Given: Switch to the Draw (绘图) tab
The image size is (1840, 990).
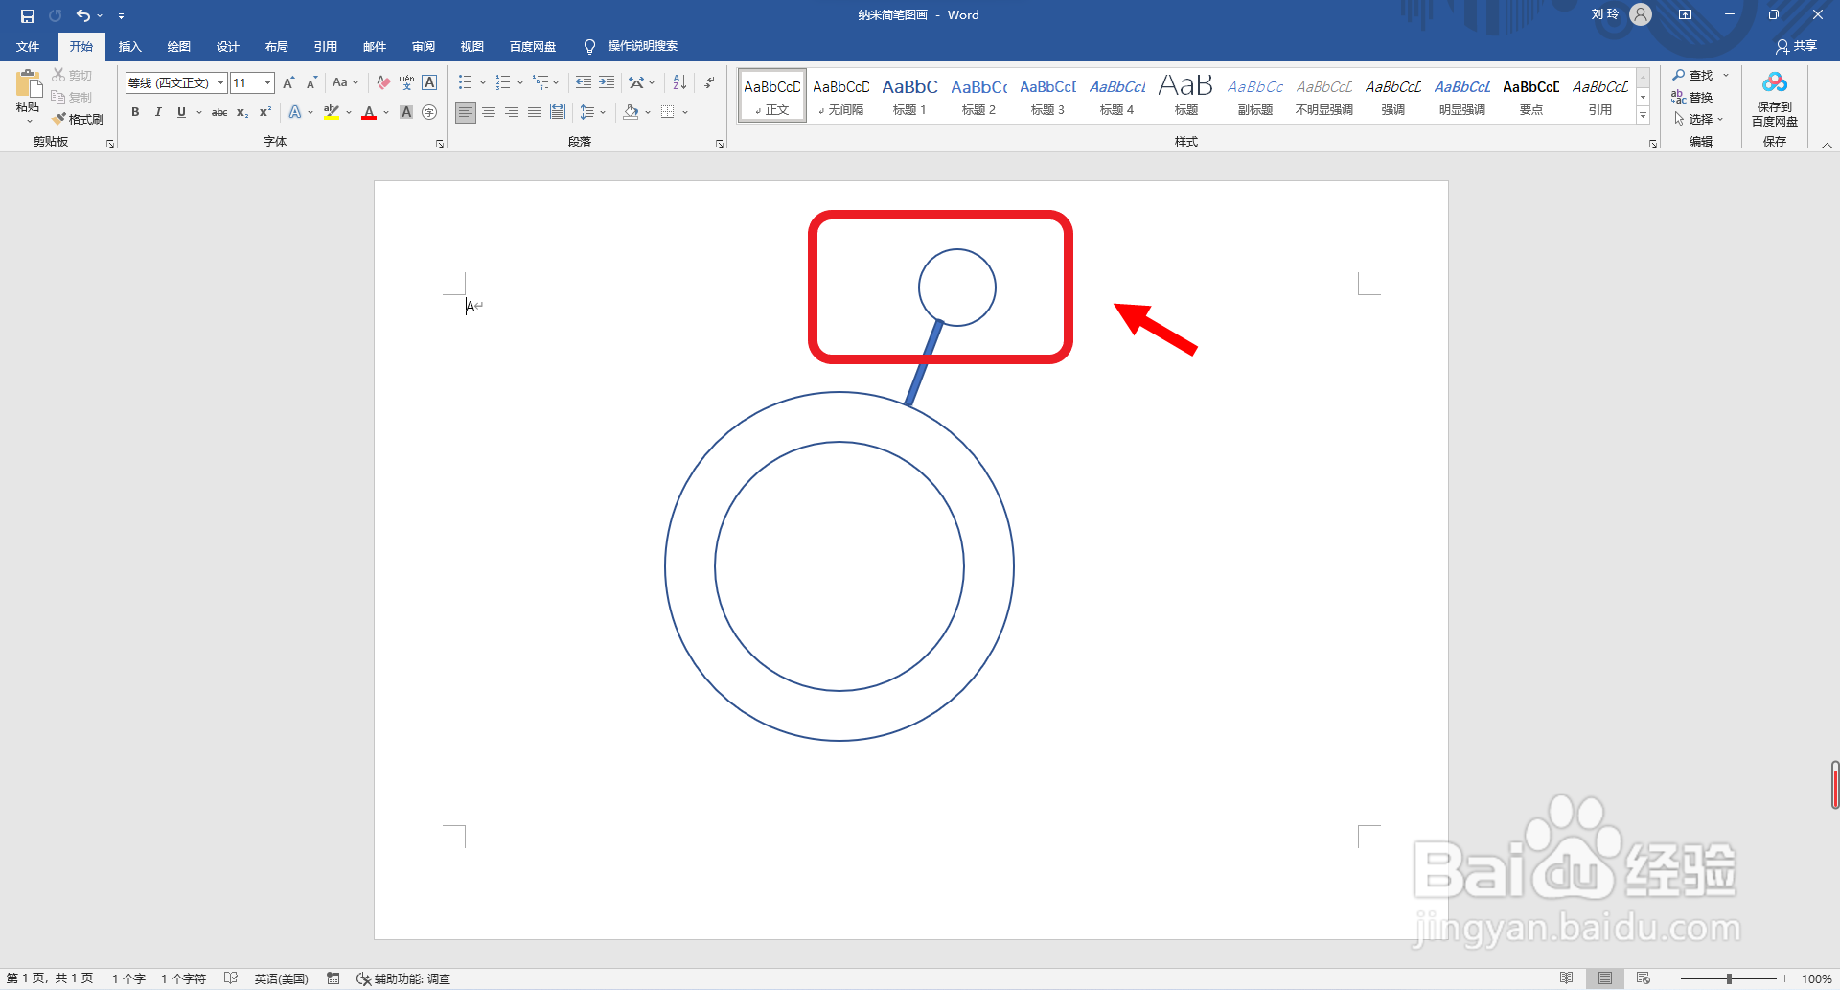Looking at the screenshot, I should click(179, 46).
